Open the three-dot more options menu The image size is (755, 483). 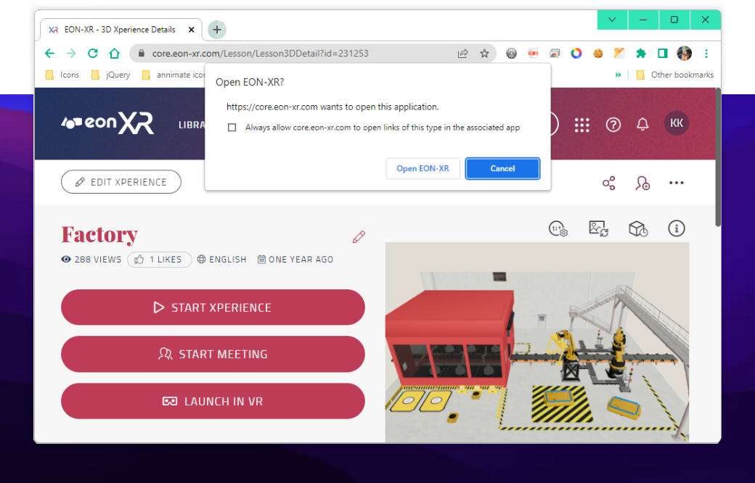[x=676, y=183]
